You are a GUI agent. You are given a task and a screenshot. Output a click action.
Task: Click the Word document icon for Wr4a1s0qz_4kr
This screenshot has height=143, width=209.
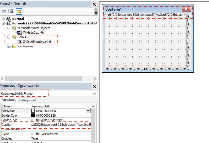click(x=20, y=32)
